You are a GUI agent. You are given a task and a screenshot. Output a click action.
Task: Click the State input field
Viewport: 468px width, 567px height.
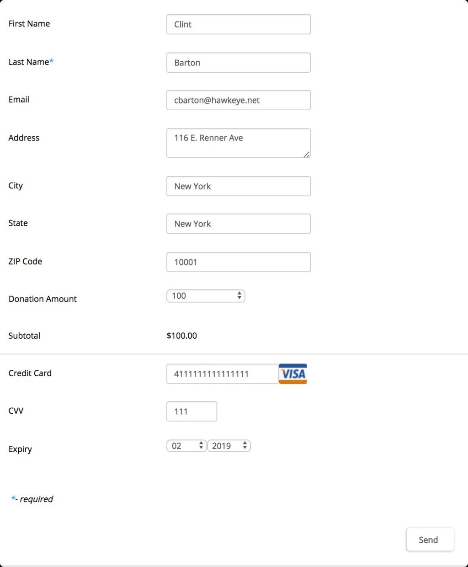click(238, 223)
